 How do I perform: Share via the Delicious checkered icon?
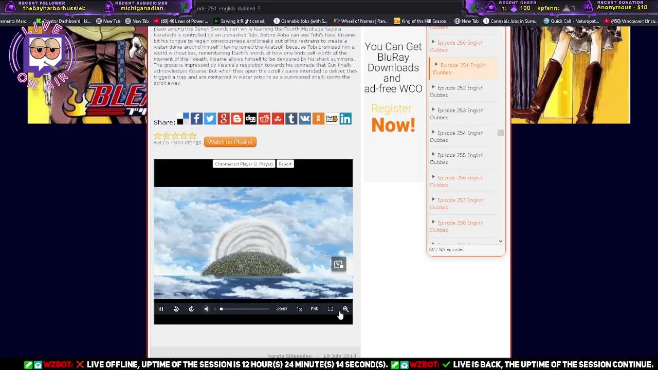[183, 119]
